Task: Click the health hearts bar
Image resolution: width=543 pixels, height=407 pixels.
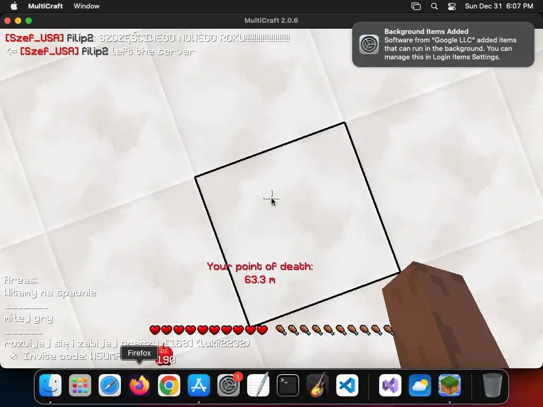Action: click(208, 330)
